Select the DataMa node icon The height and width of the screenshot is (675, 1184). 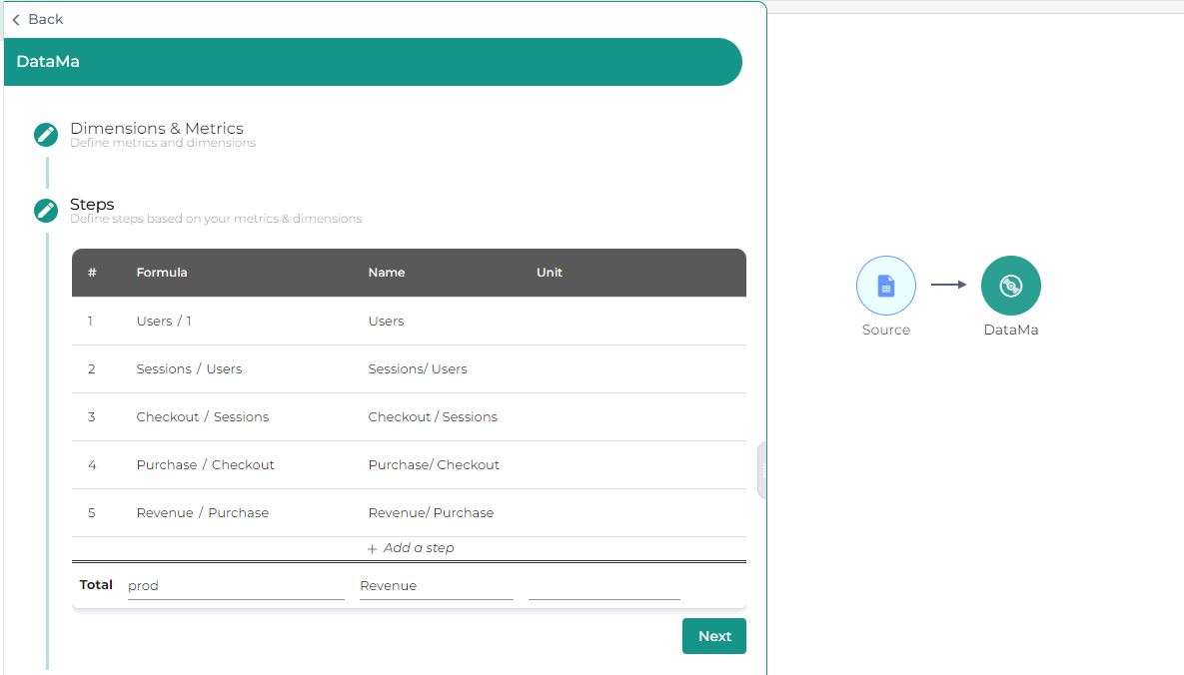1010,286
